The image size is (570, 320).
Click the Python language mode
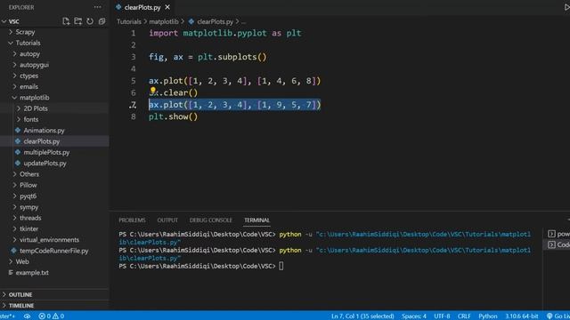tap(487, 316)
